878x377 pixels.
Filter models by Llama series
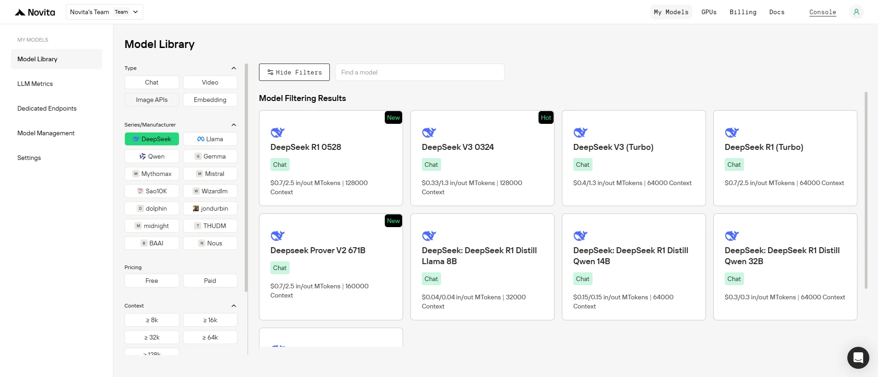pos(210,139)
